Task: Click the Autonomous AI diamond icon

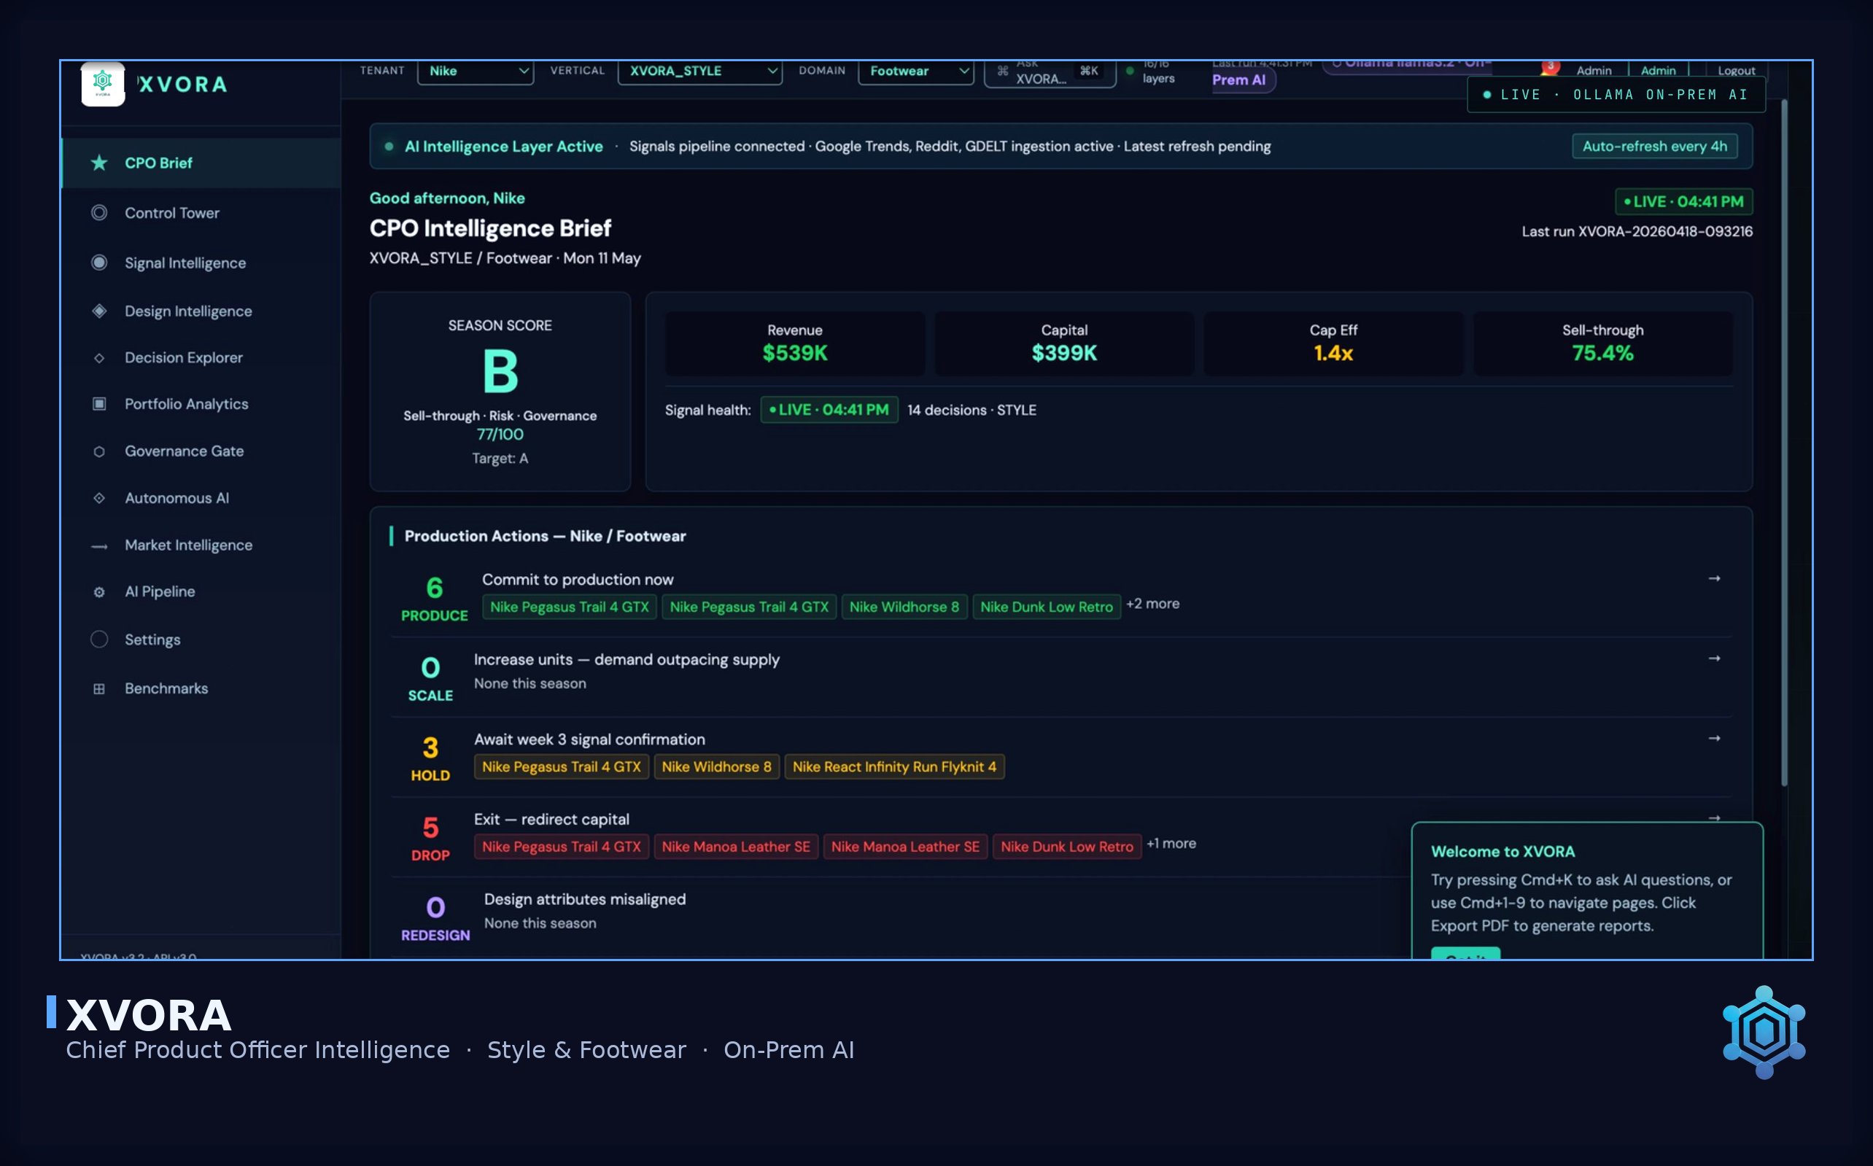Action: pos(98,498)
